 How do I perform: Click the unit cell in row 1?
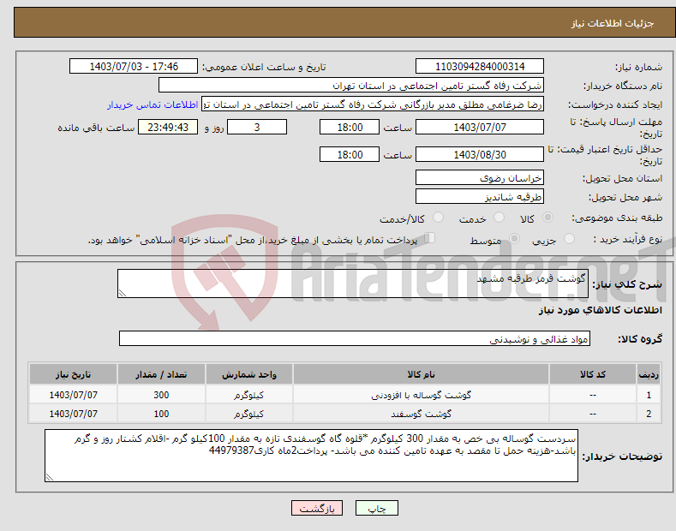(248, 395)
